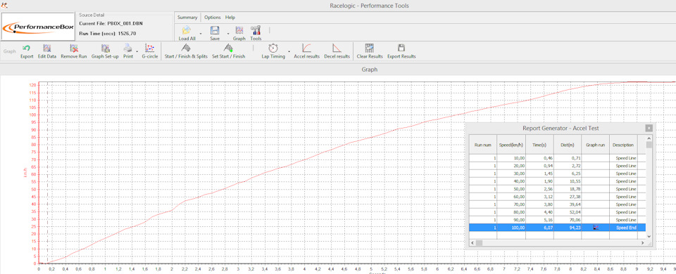Click the vertical scrollbar thumb in Report Generator
Screen dimensions: 676x274
click(x=649, y=145)
